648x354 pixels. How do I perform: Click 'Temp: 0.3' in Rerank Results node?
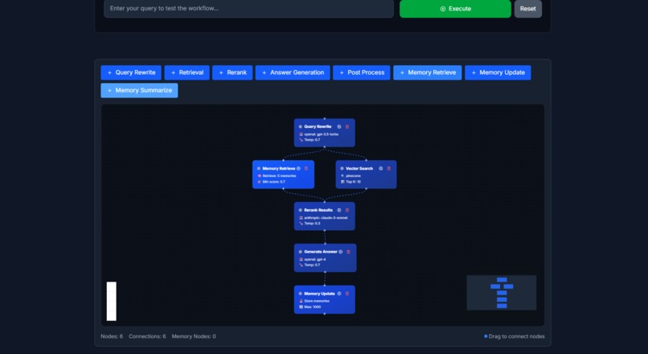[312, 224]
